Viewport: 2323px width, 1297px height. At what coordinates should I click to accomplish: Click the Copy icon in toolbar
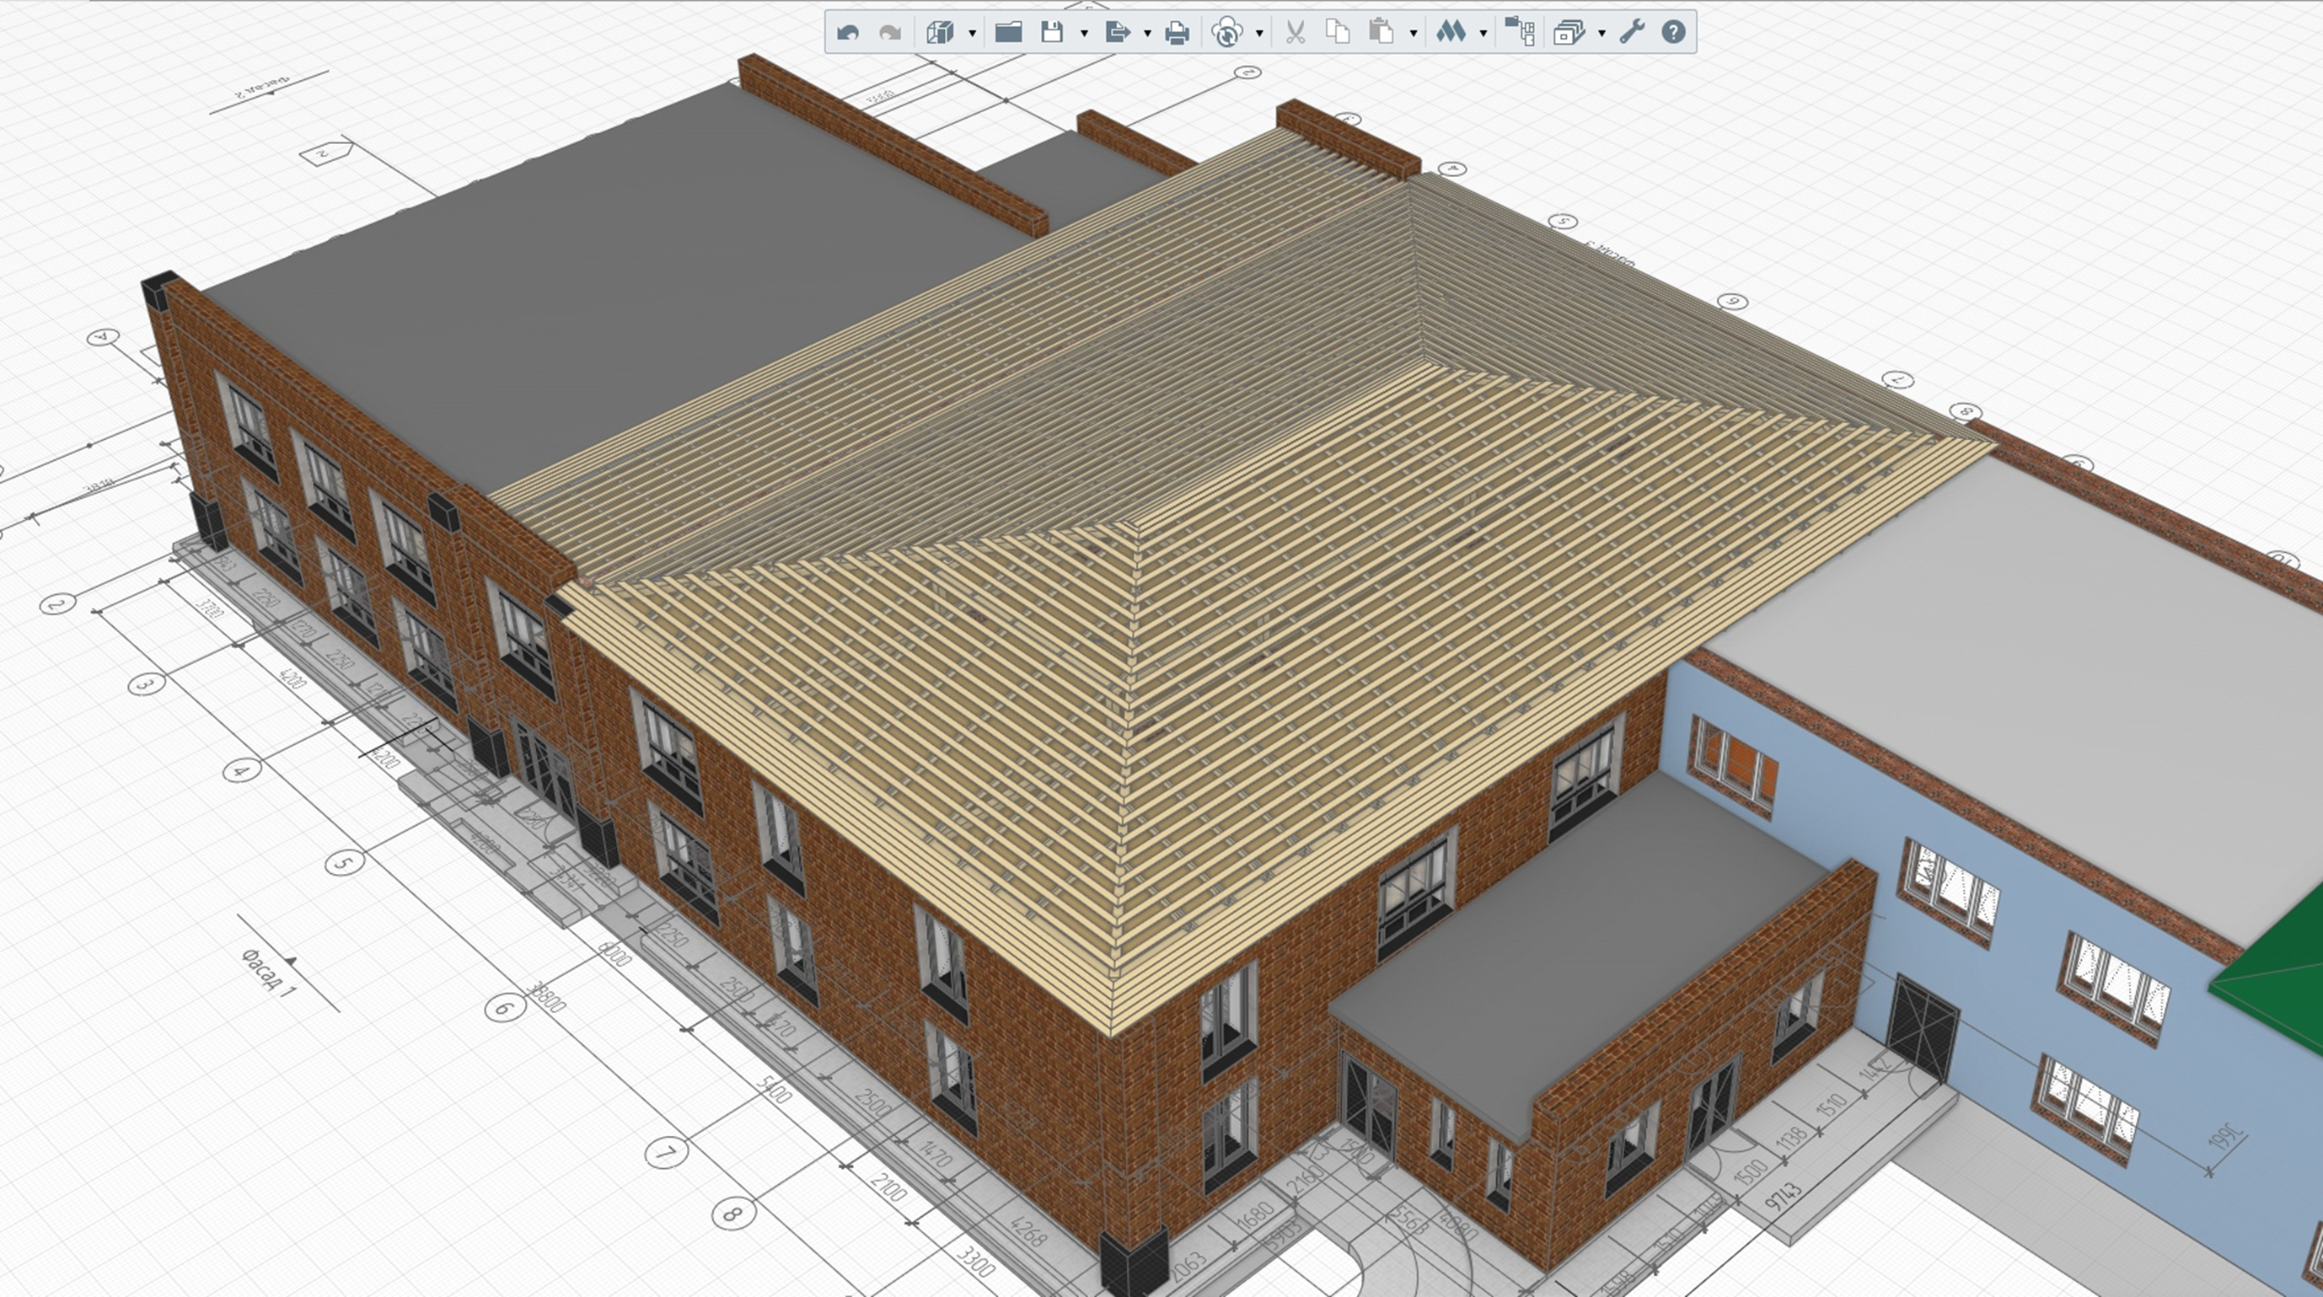click(1339, 34)
